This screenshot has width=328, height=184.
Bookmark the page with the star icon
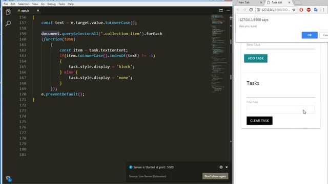coord(294,10)
